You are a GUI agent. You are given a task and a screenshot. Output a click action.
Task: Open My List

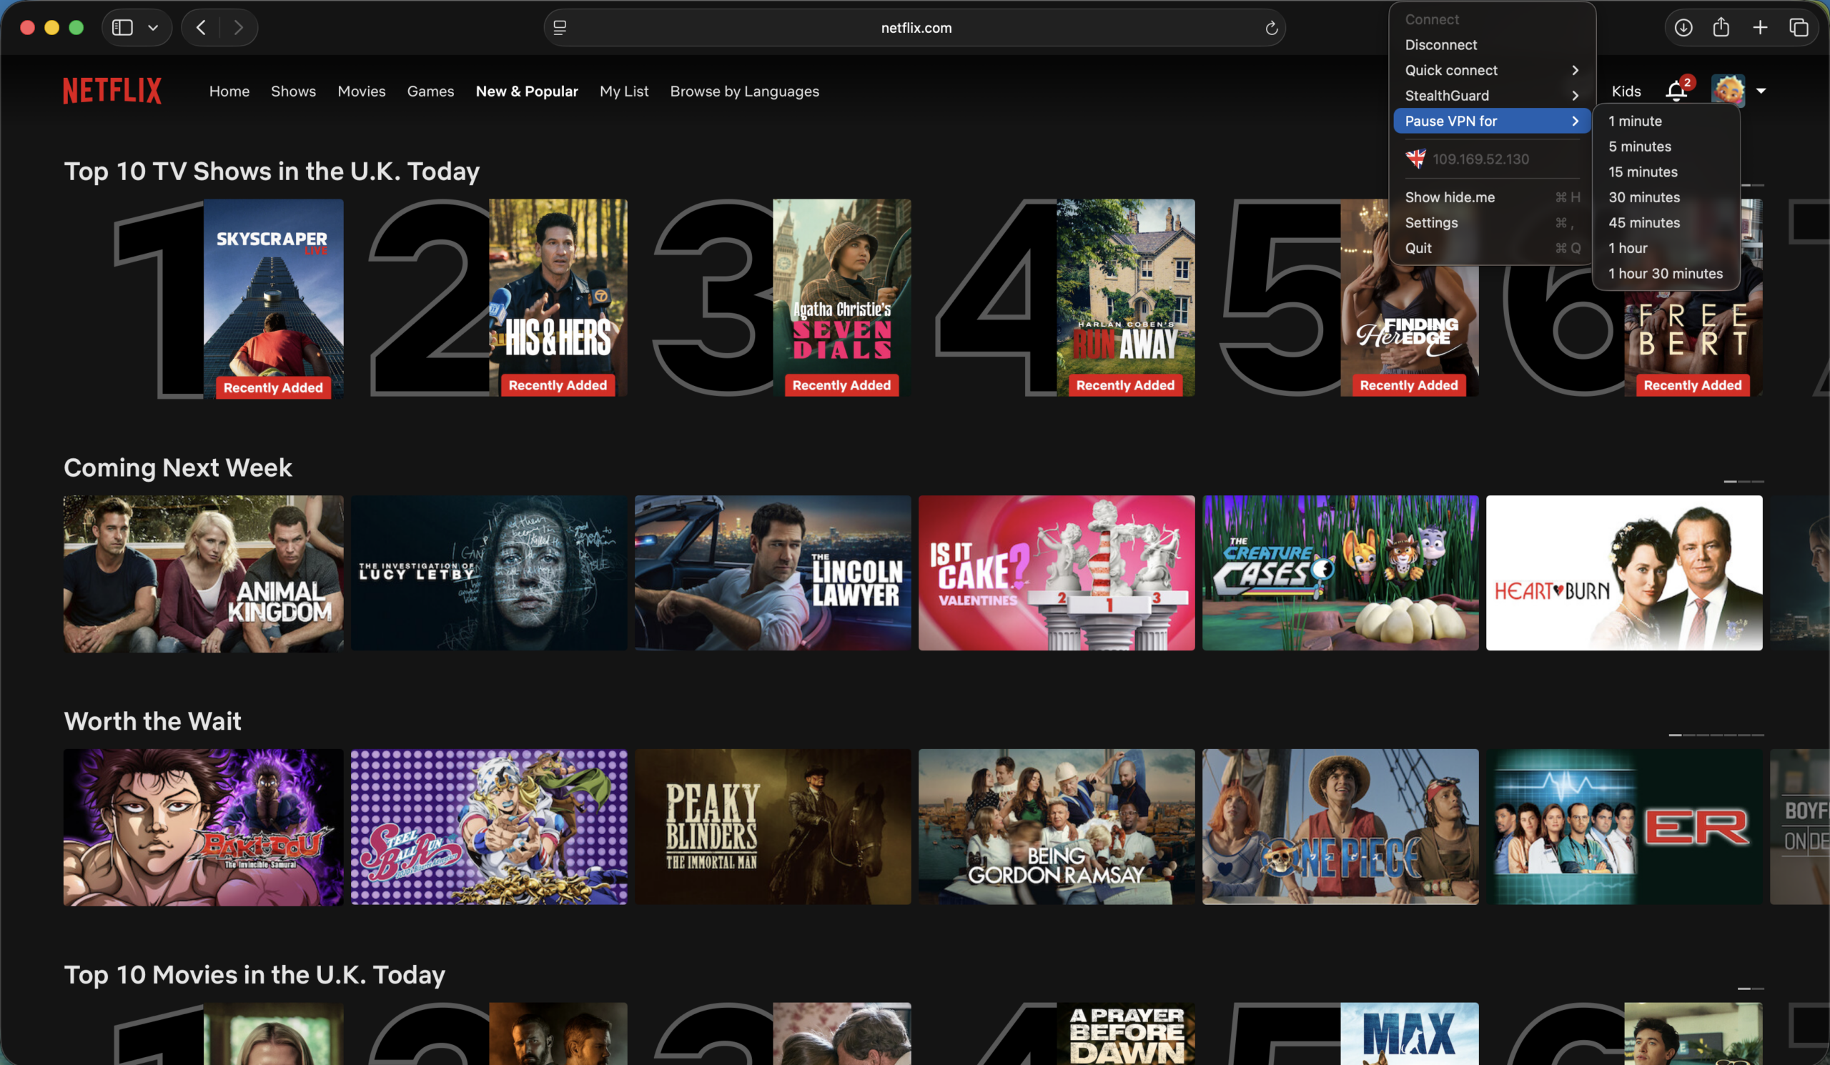[x=625, y=91]
